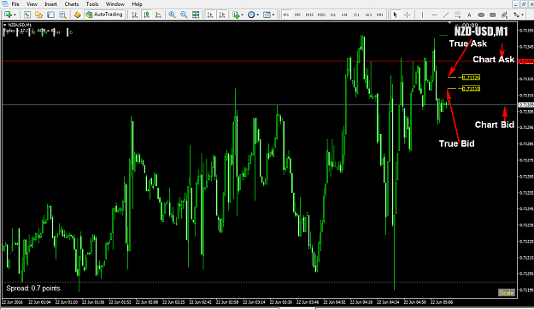
Task: Open the periods clock icon
Action: pos(251,15)
